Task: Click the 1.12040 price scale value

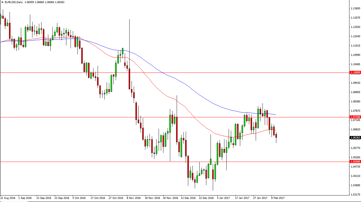Action: click(355, 36)
